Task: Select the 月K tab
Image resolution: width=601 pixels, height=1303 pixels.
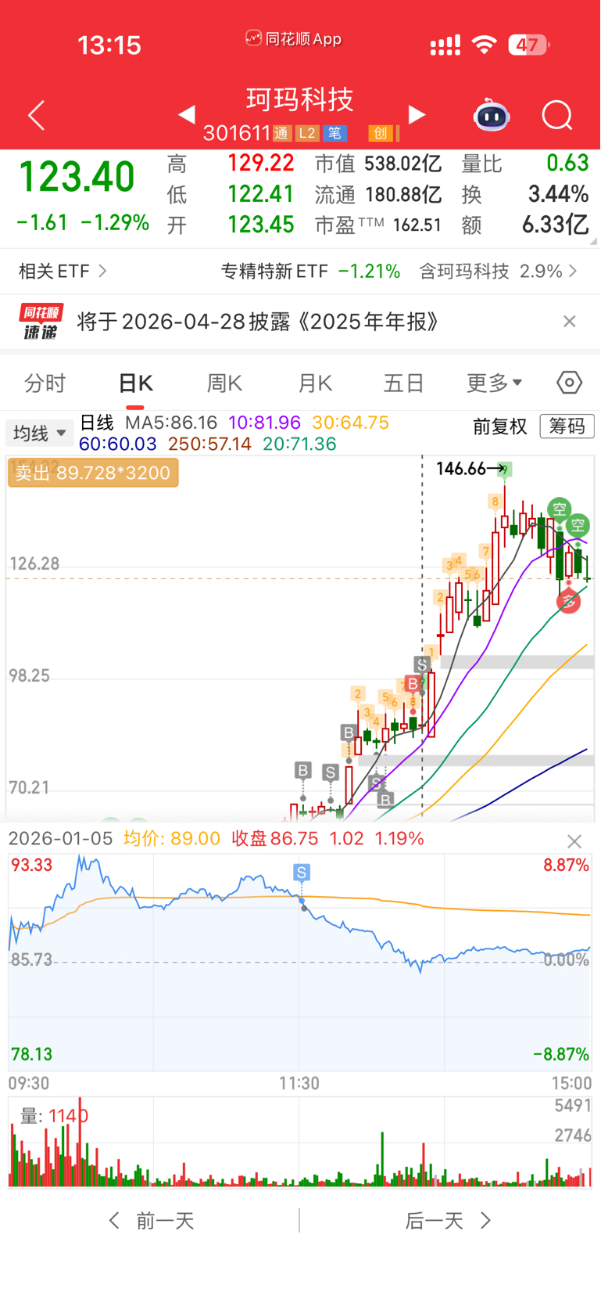Action: [315, 383]
